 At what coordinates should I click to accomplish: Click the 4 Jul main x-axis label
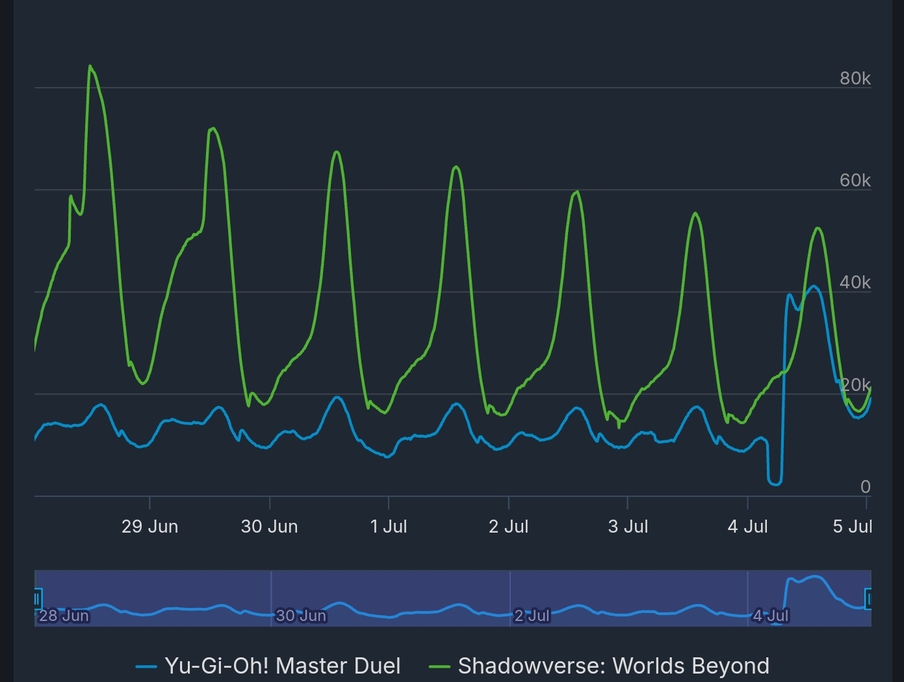747,526
